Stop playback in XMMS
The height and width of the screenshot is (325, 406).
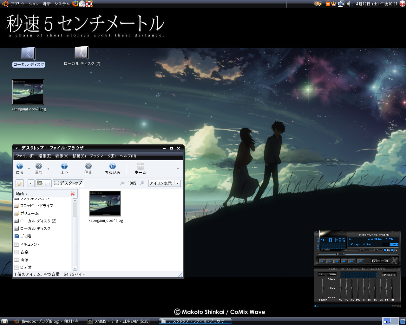click(x=344, y=261)
